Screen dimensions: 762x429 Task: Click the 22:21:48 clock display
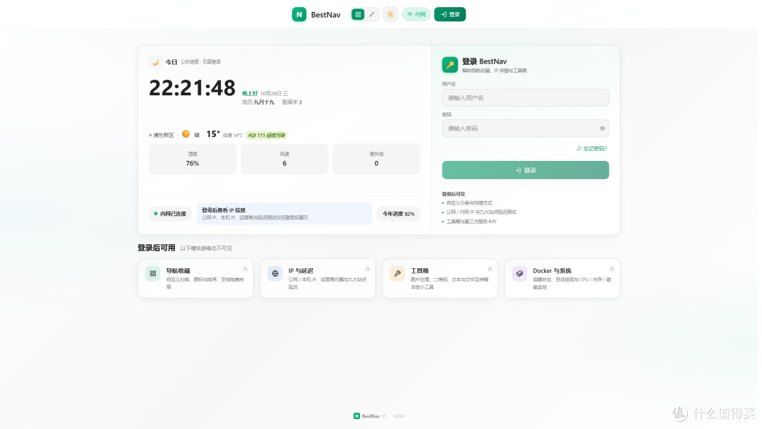192,88
